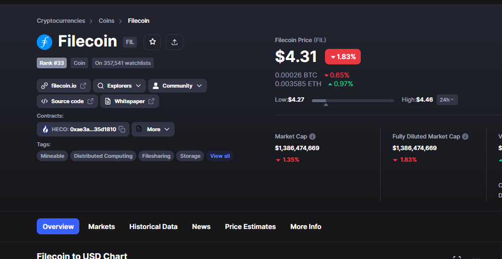Click View all tags

click(220, 156)
